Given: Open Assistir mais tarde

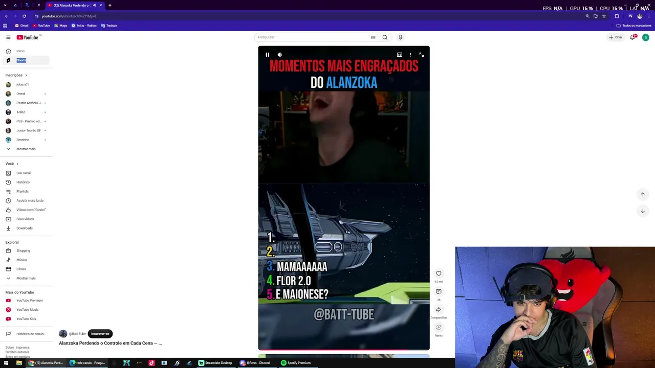Looking at the screenshot, I should [25, 200].
